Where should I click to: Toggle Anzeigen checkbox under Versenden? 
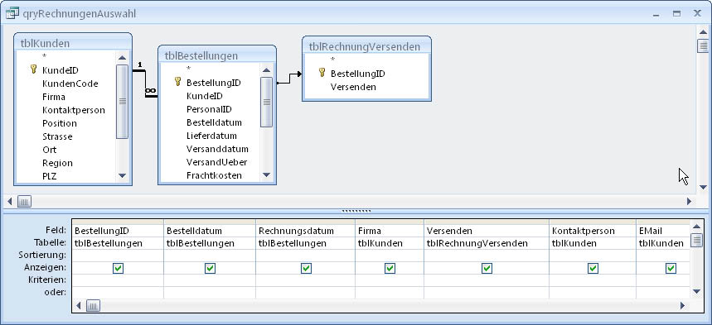pos(487,268)
